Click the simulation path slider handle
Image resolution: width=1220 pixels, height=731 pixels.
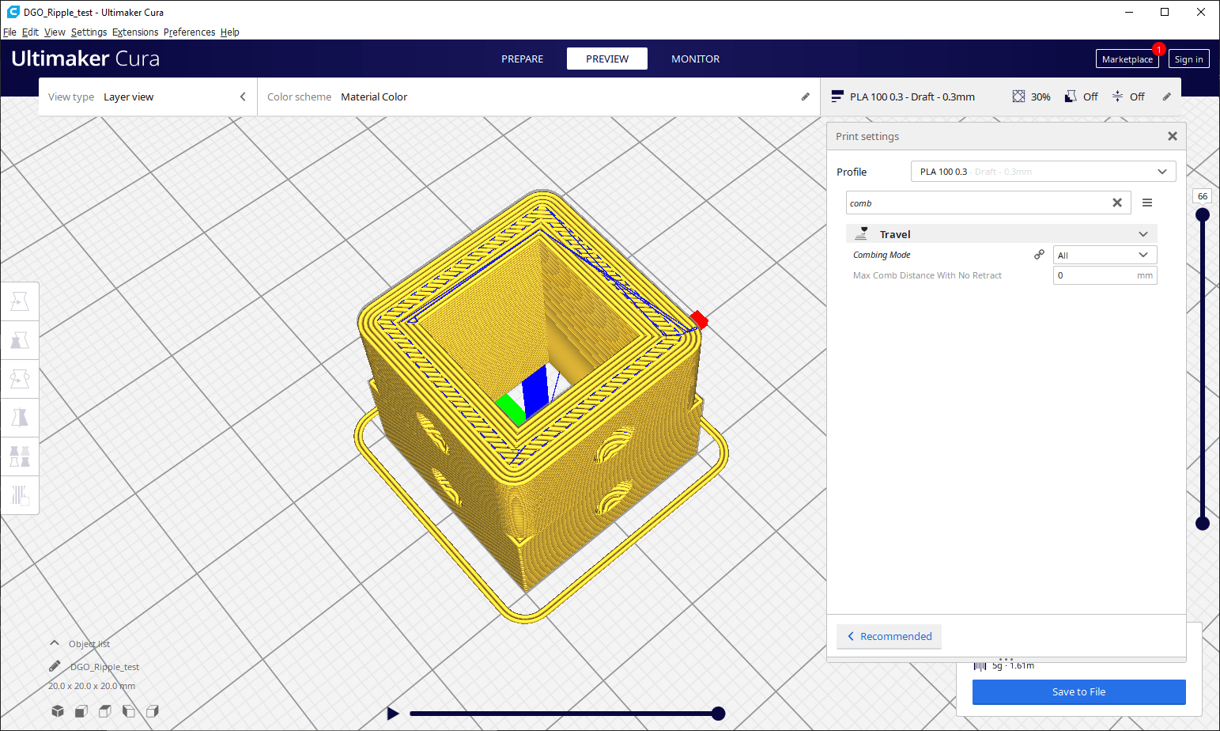(718, 714)
